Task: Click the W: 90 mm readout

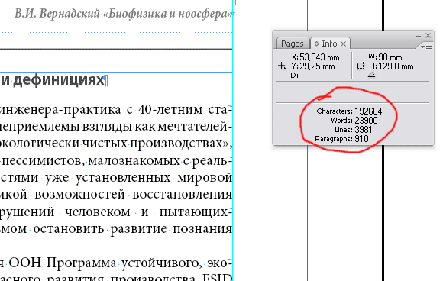Action: coord(385,57)
